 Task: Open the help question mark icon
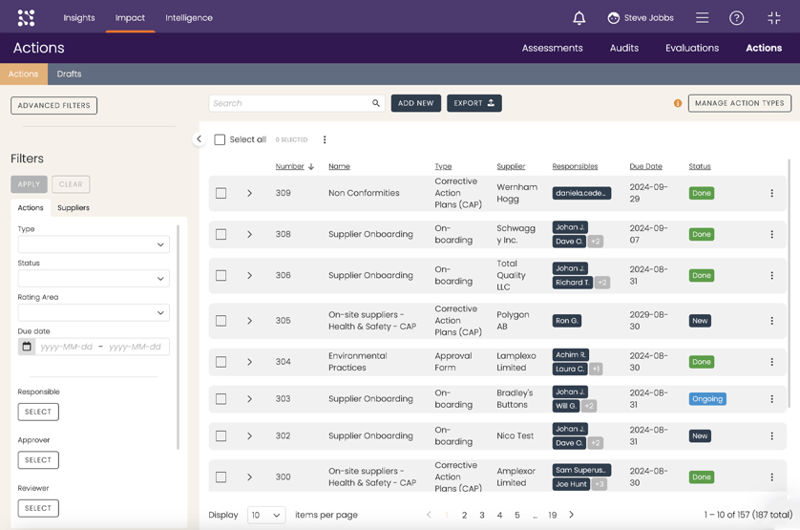pyautogui.click(x=736, y=18)
